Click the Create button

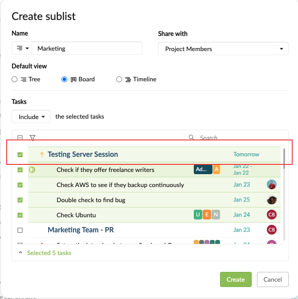point(236,279)
